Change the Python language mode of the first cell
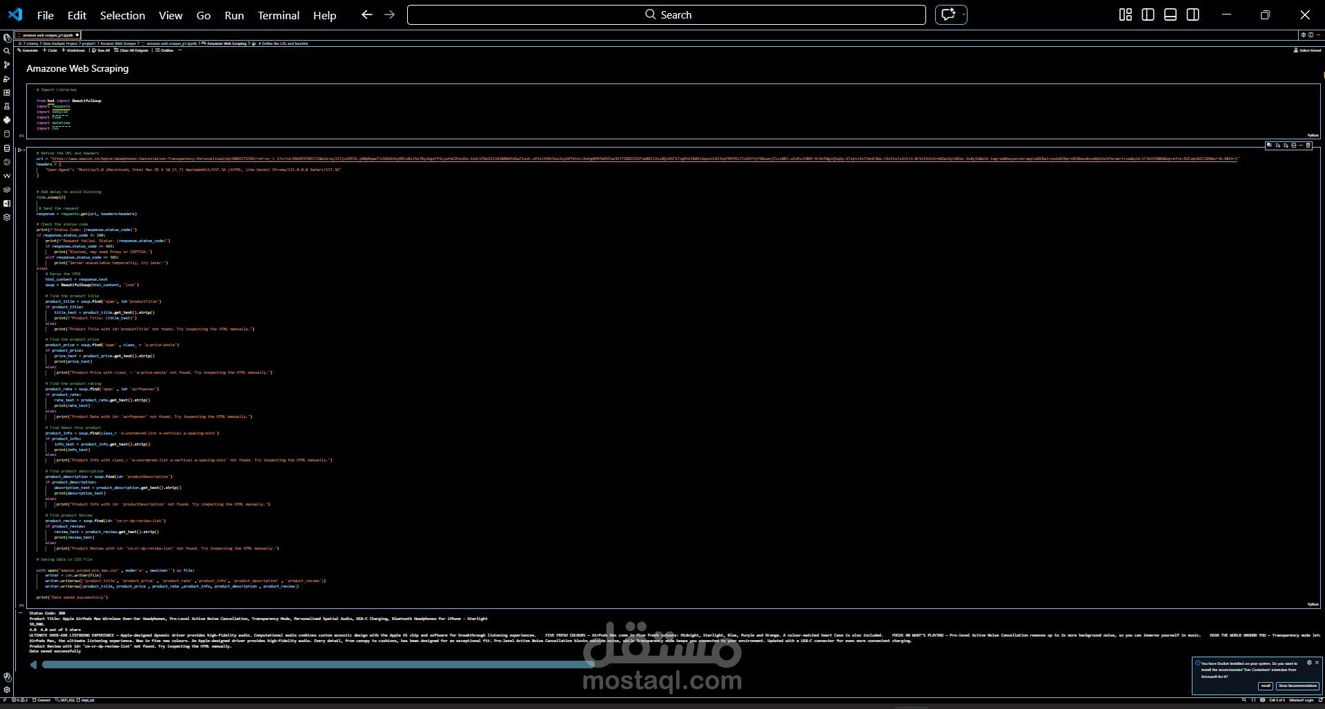This screenshot has height=709, width=1325. point(1313,135)
